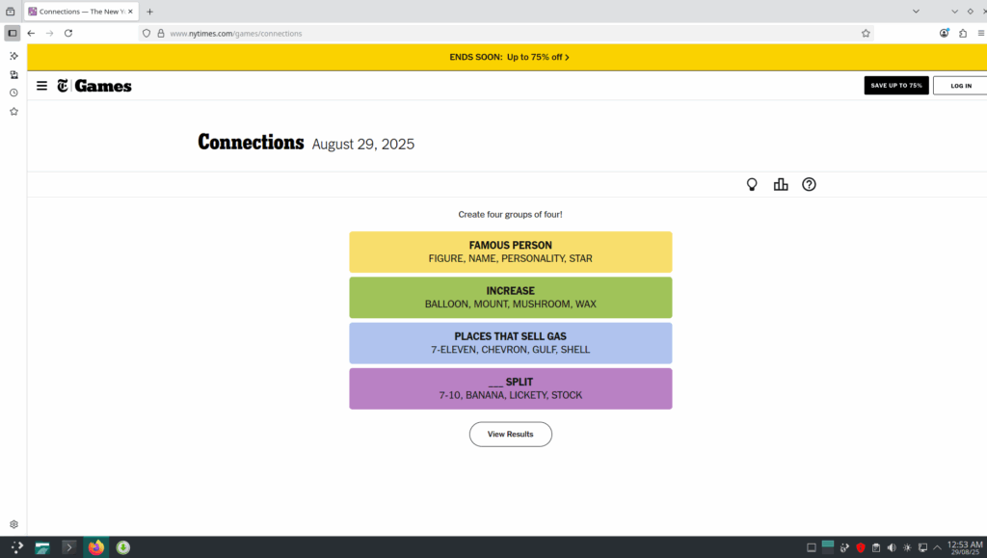Click the ENDS SOON sale banner
Image resolution: width=987 pixels, height=558 pixels.
510,57
